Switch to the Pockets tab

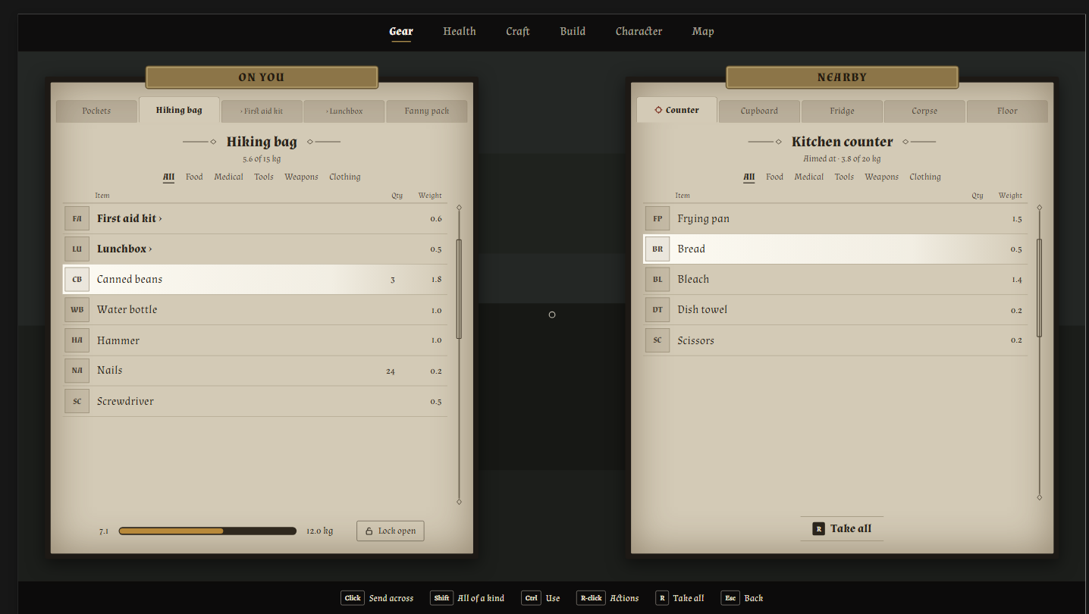click(x=96, y=111)
